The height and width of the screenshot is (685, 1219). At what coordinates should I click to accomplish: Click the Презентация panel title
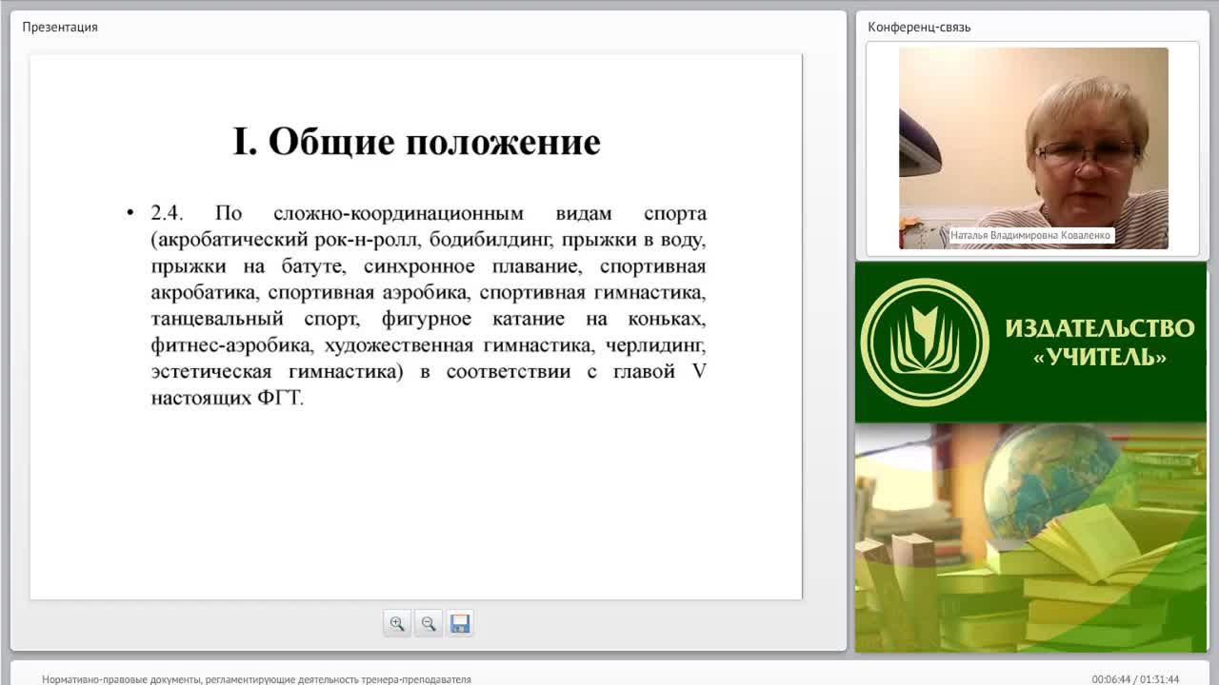(x=60, y=27)
